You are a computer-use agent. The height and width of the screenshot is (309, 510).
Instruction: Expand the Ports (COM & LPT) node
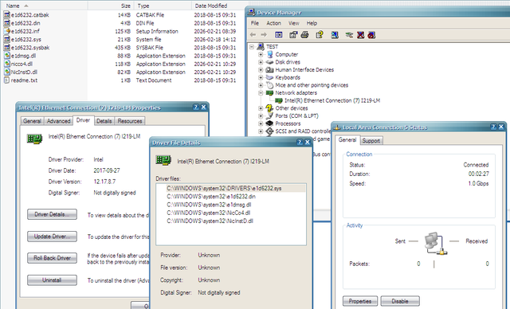pyautogui.click(x=261, y=116)
